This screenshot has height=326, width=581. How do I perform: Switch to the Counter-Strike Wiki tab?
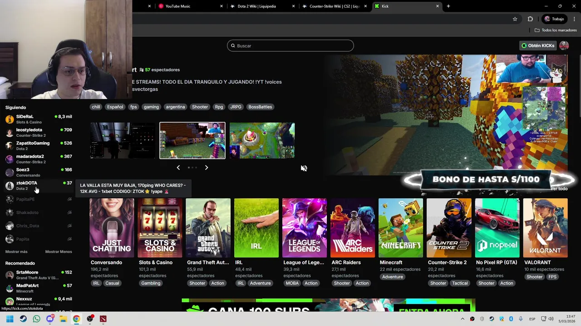point(334,6)
